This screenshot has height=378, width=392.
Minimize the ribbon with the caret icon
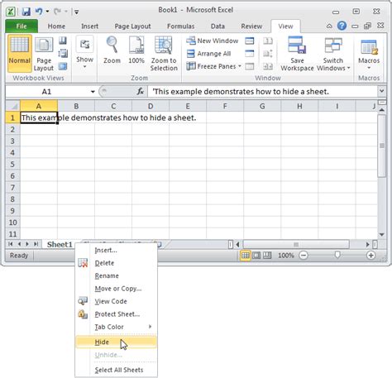[329, 26]
